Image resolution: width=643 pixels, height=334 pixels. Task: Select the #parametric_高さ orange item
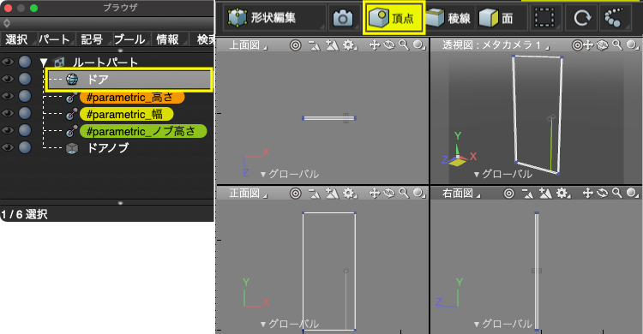[x=132, y=97]
